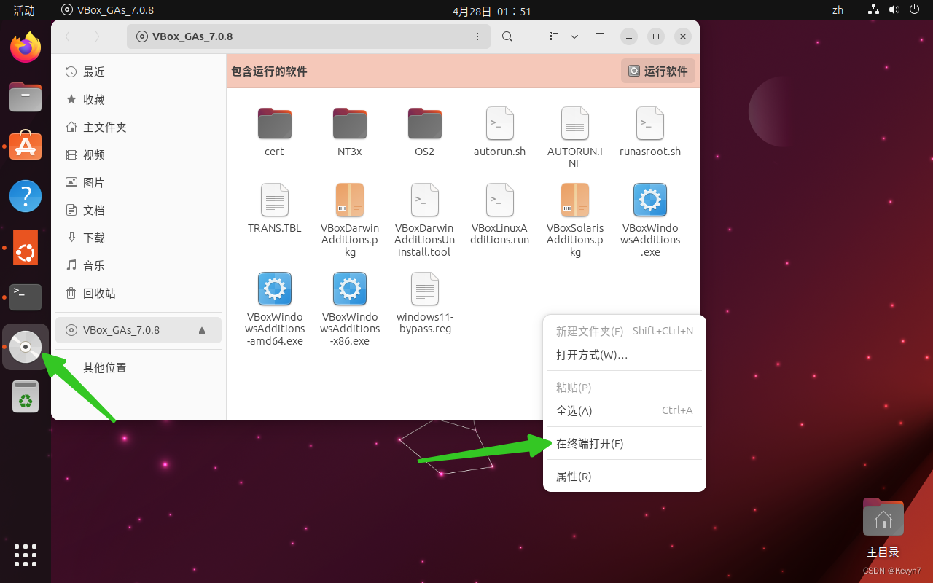Open the Help icon in dock
The height and width of the screenshot is (583, 933).
pyautogui.click(x=26, y=196)
